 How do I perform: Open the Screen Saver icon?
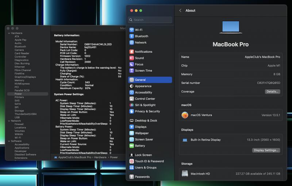[132, 140]
